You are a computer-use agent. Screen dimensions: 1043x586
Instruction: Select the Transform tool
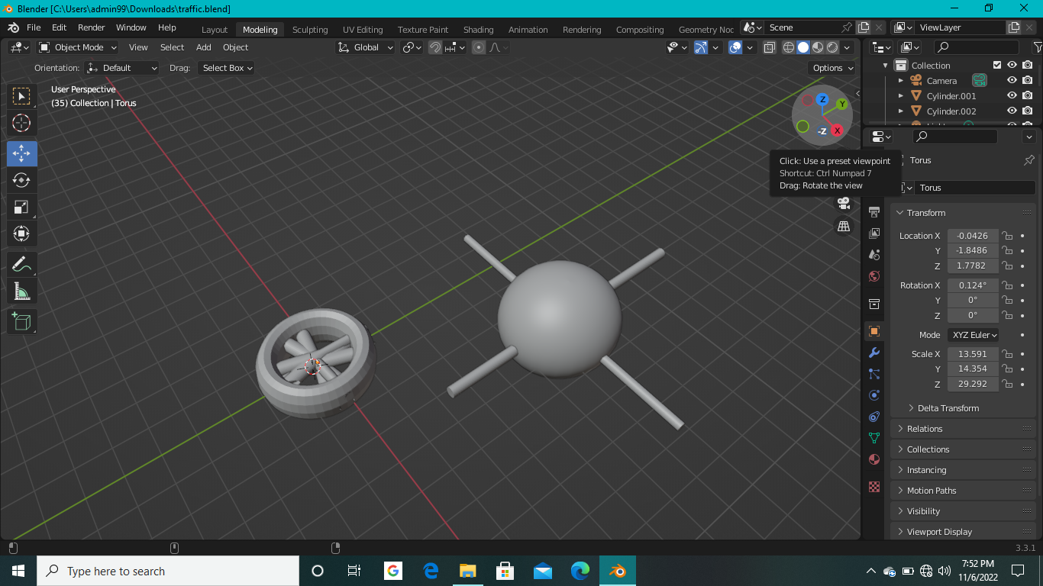point(21,233)
